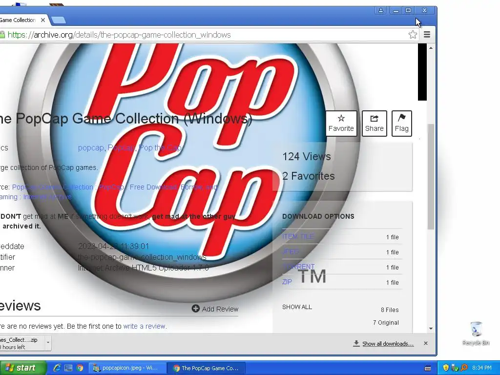Open the JPEG download option
This screenshot has width=500, height=375.
click(291, 252)
